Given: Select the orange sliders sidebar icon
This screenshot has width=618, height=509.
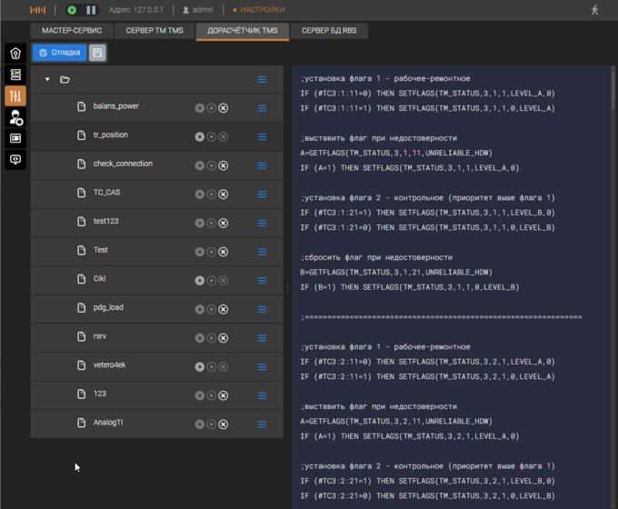Looking at the screenshot, I should point(15,96).
